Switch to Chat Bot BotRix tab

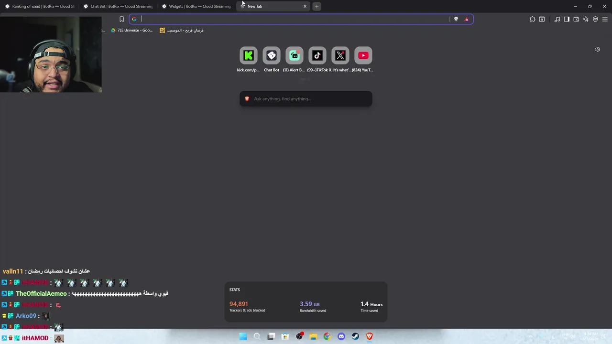point(118,6)
